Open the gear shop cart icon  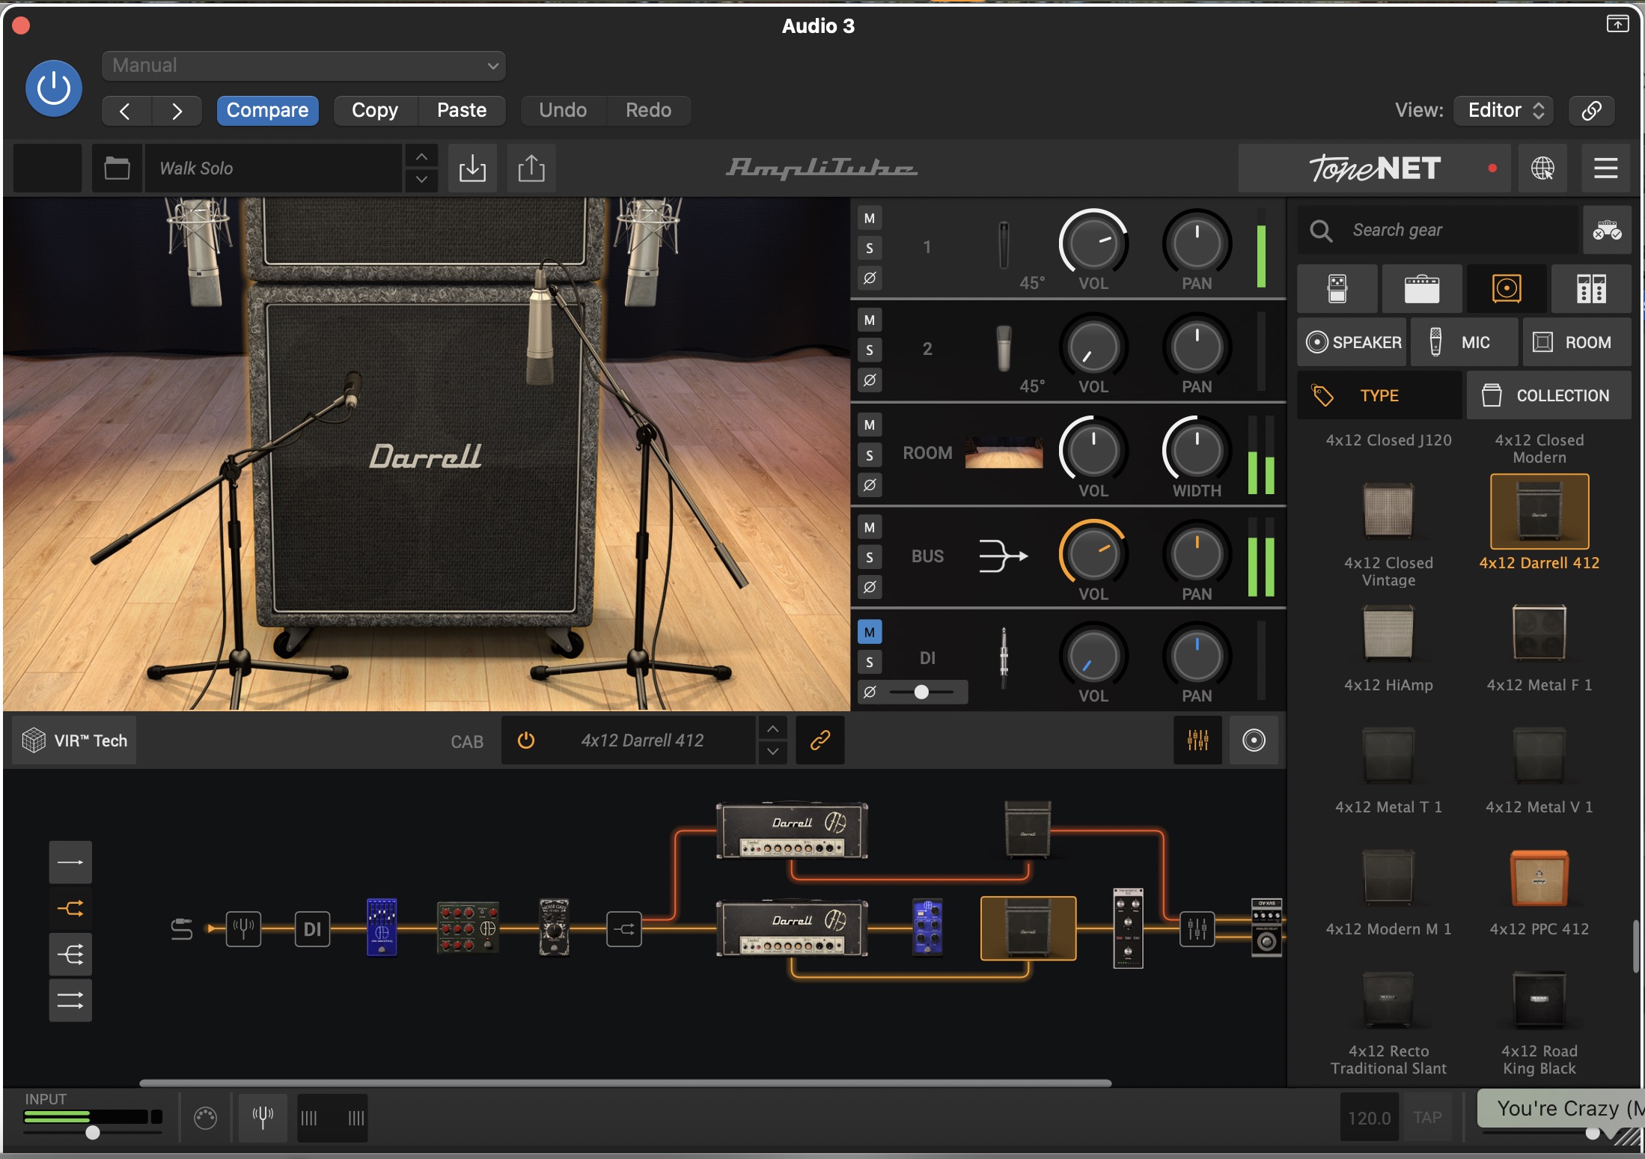pos(1607,230)
